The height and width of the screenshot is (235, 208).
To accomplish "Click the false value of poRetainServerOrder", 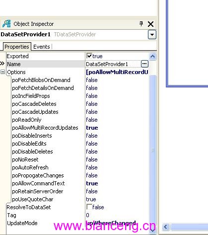I will click(x=92, y=191).
